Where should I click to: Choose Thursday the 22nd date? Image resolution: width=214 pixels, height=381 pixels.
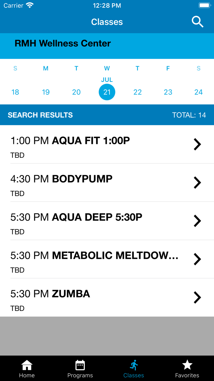[138, 92]
